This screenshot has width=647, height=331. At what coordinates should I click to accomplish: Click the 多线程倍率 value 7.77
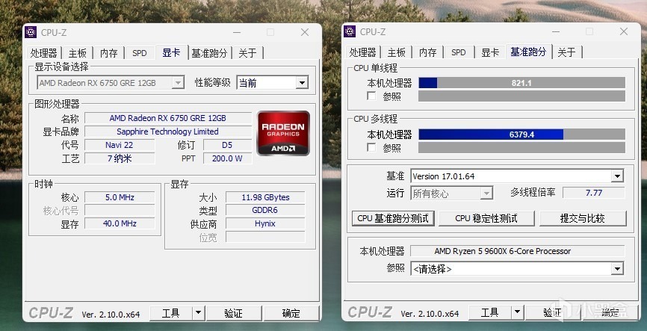click(594, 193)
